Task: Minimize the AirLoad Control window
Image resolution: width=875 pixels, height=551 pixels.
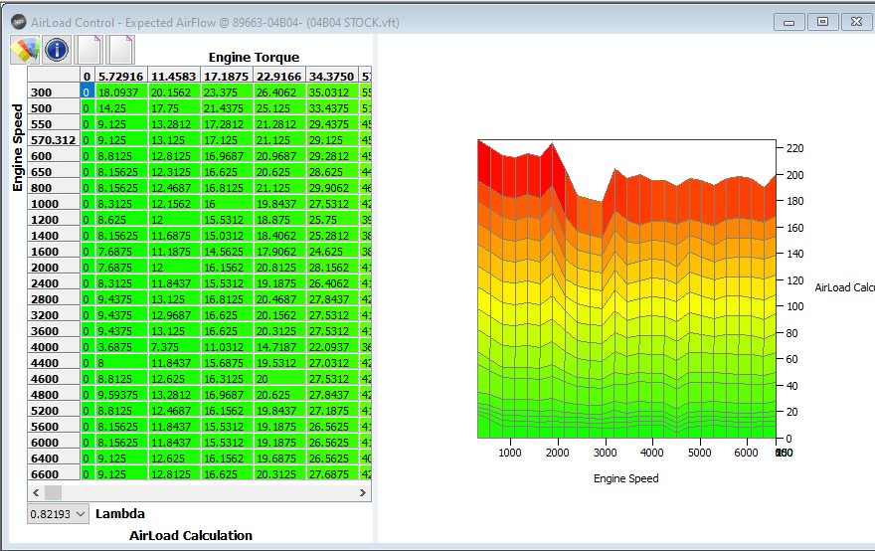Action: tap(789, 22)
